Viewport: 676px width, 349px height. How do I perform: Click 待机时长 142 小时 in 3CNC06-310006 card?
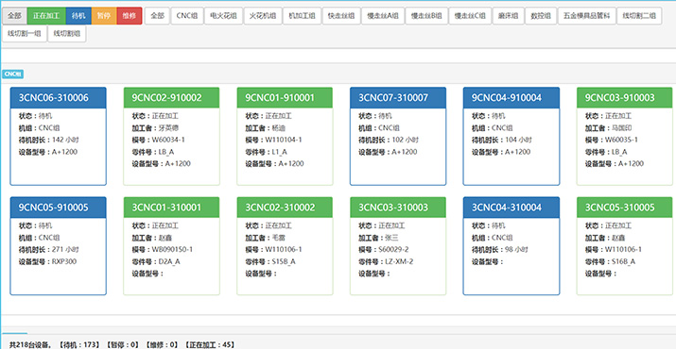click(49, 140)
